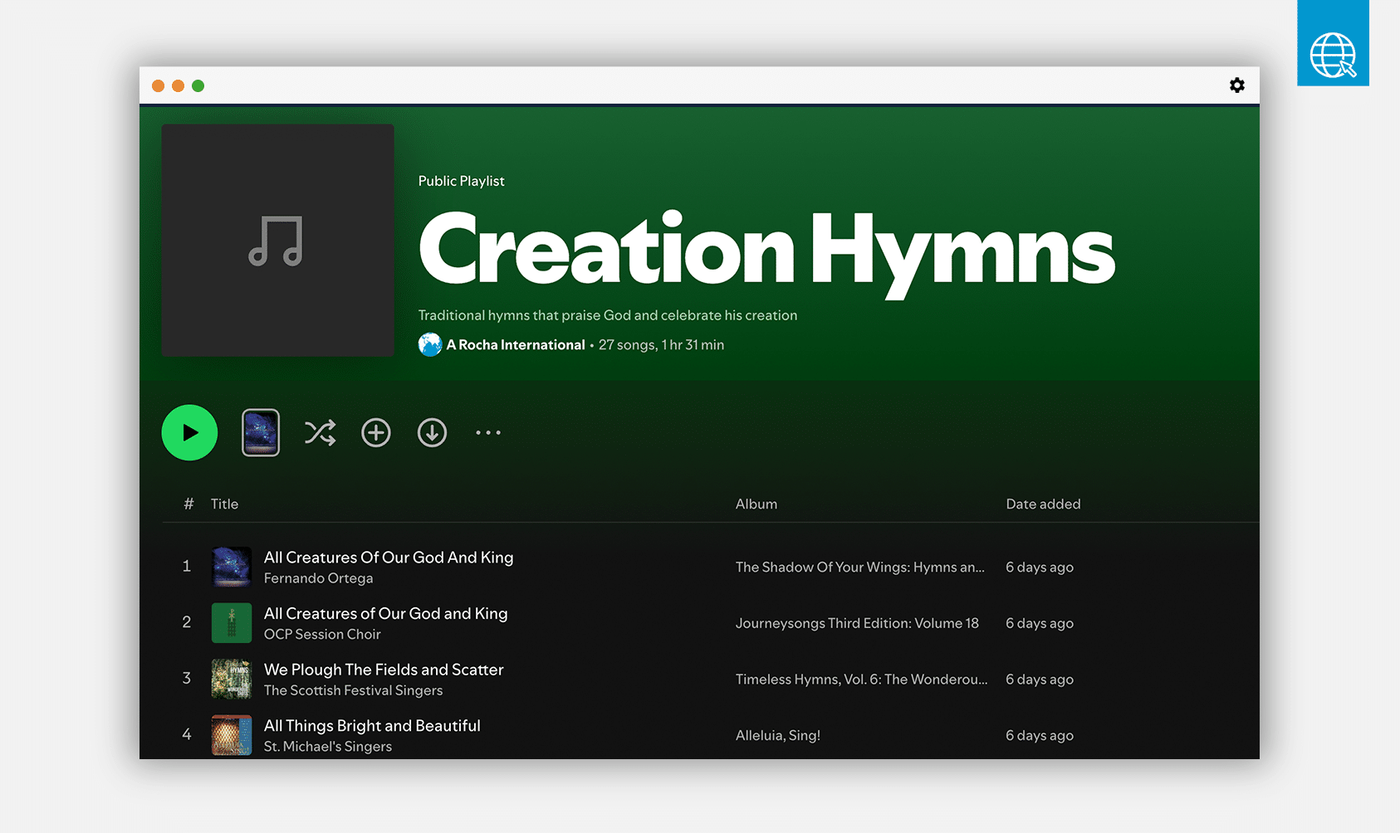Click date added for Fernando Ortega track
The width and height of the screenshot is (1400, 833).
tap(1040, 568)
